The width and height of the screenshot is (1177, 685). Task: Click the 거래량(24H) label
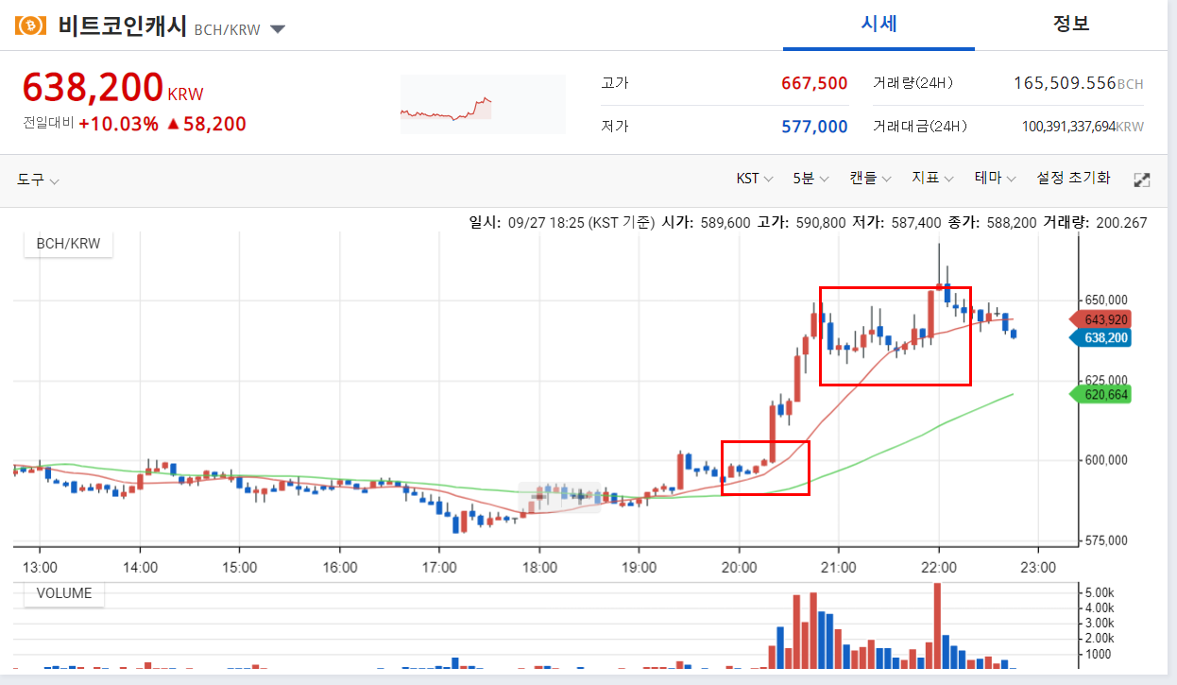913,83
